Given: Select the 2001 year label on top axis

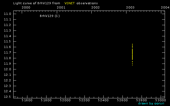Looking at the screenshot, I should point(61,8).
